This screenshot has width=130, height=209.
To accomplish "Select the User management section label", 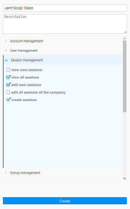I will click(24, 51).
